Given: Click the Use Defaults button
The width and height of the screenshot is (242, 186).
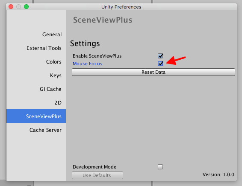Looking at the screenshot, I should point(97,175).
